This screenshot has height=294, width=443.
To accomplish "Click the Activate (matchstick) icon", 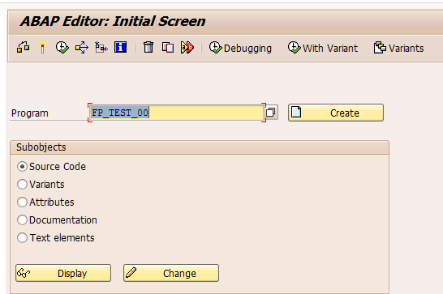I will [42, 48].
